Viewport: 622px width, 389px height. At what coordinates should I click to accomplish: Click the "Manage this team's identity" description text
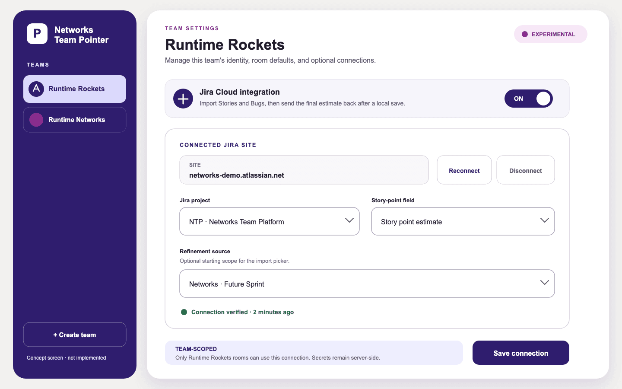pos(270,61)
